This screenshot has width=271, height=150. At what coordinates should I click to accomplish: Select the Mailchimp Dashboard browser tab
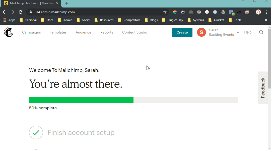coord(31,3)
